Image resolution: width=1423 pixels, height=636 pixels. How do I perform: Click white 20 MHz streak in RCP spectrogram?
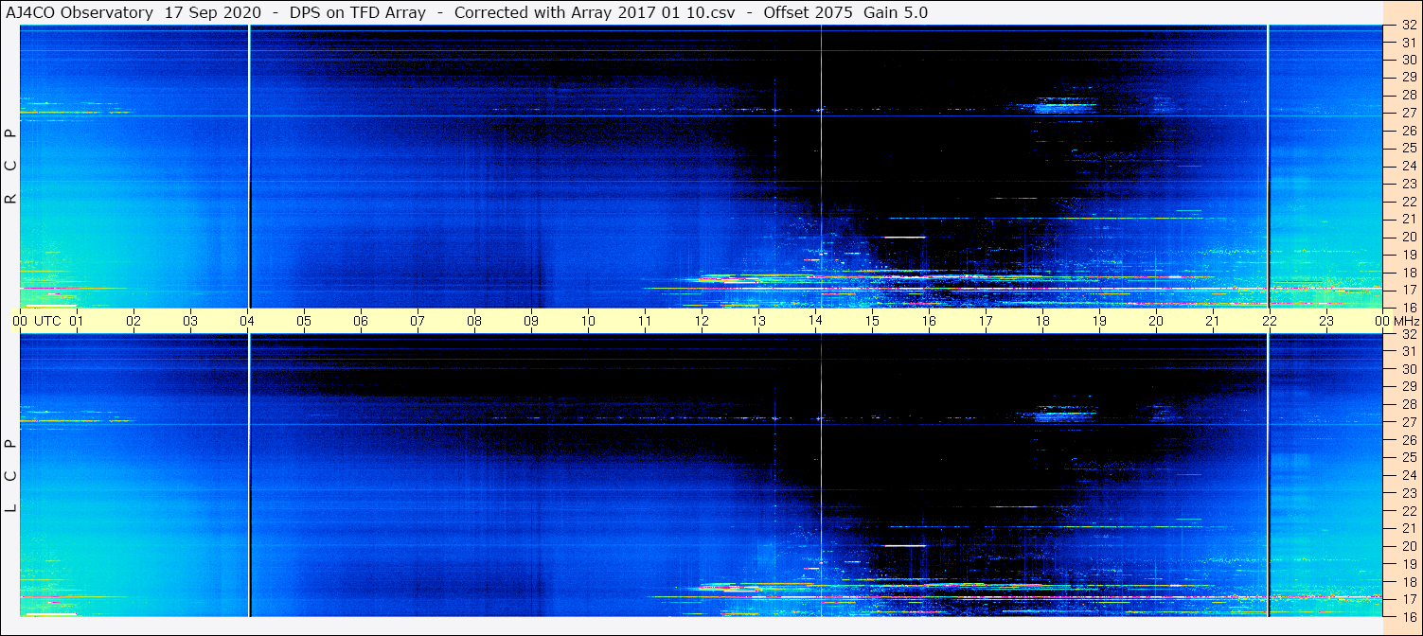coord(903,237)
